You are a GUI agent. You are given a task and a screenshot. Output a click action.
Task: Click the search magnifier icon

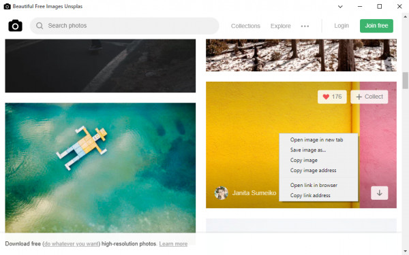point(40,26)
